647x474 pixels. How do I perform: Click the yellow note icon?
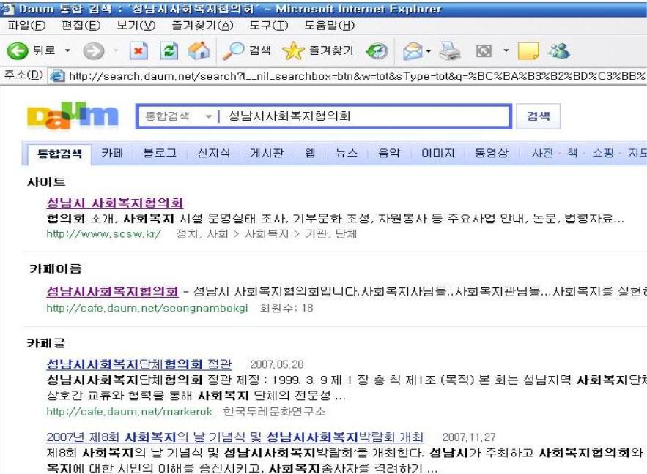[528, 51]
